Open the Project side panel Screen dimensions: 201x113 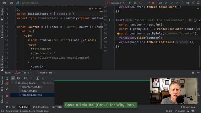click(x=2, y=14)
